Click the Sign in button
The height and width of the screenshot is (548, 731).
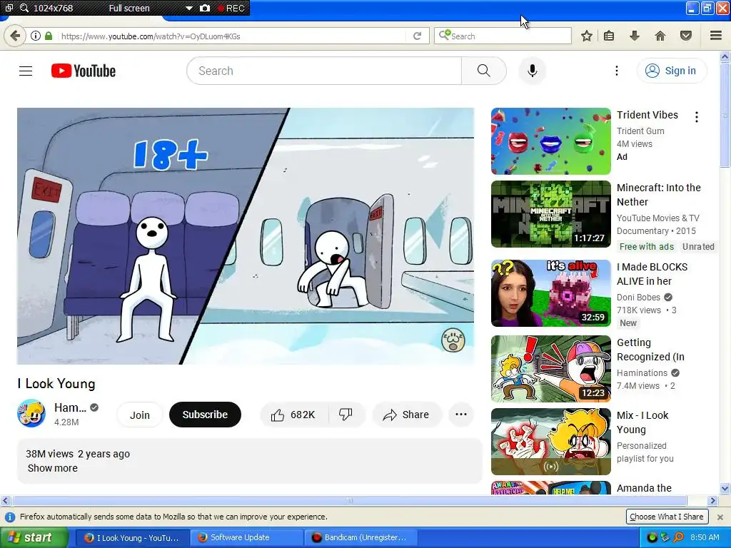coord(671,71)
